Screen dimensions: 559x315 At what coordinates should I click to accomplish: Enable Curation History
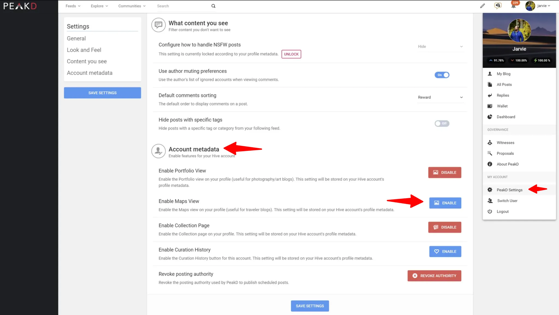445,252
